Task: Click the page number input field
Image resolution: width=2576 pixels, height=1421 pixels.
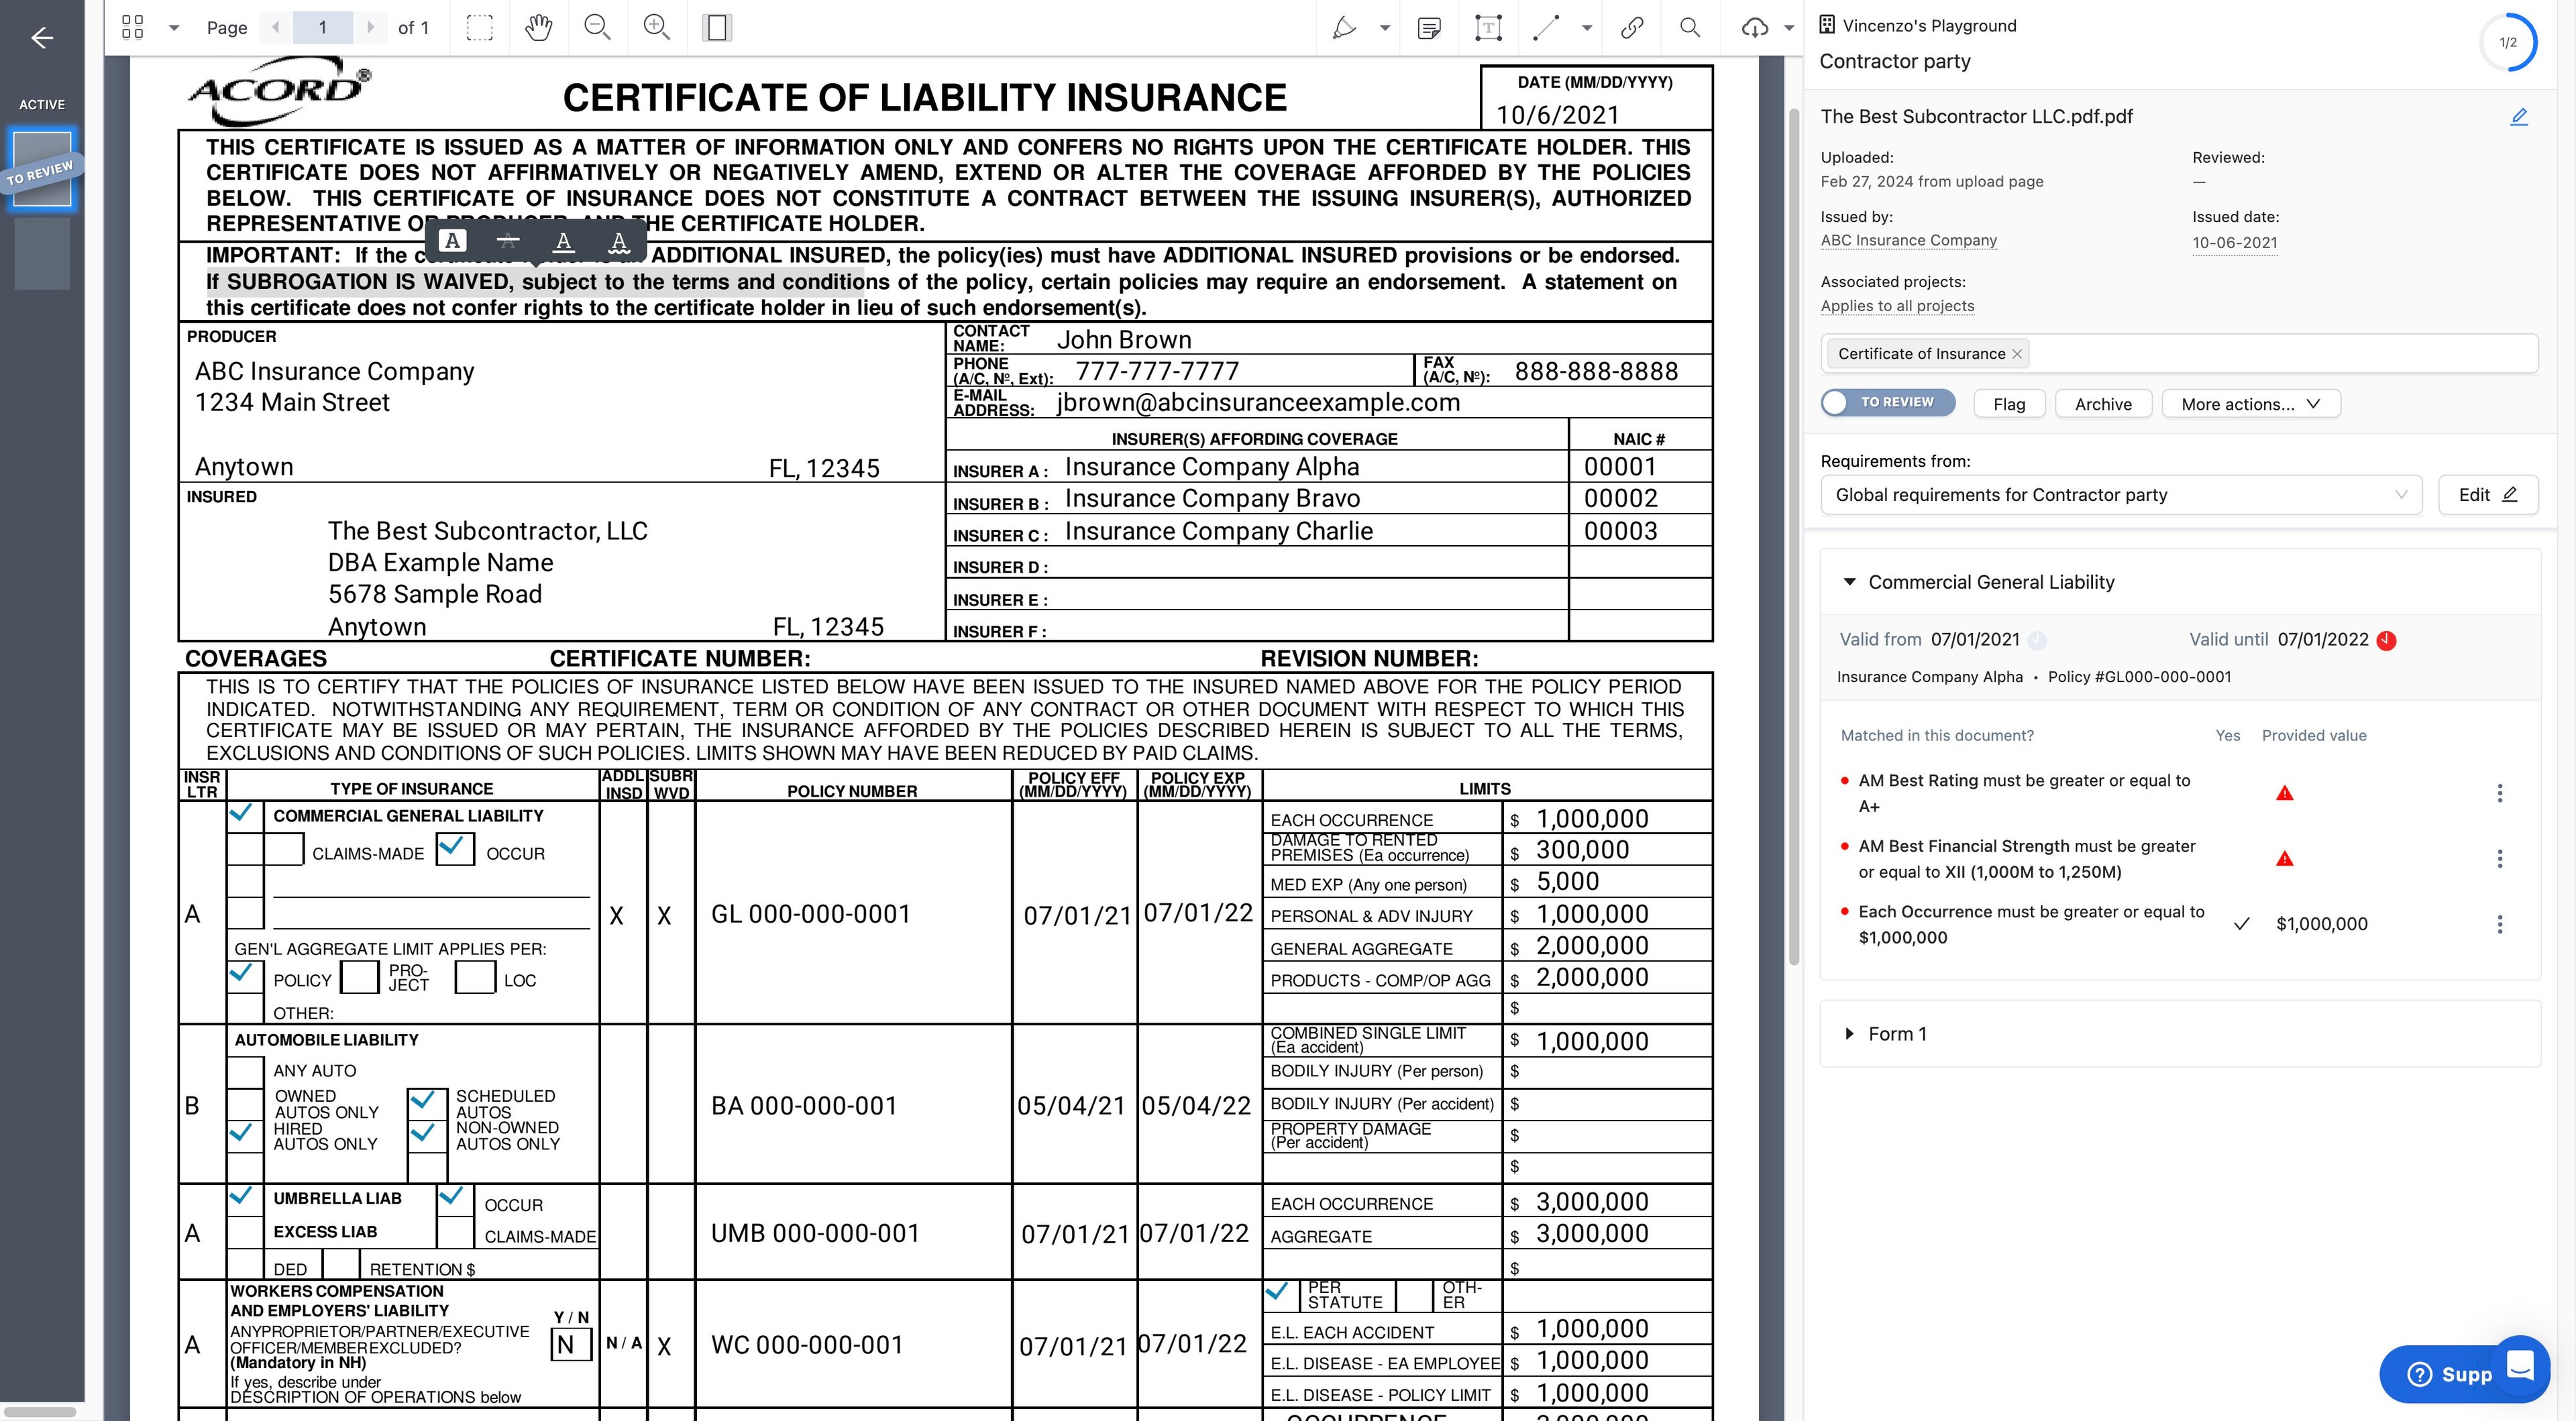Action: pos(322,27)
